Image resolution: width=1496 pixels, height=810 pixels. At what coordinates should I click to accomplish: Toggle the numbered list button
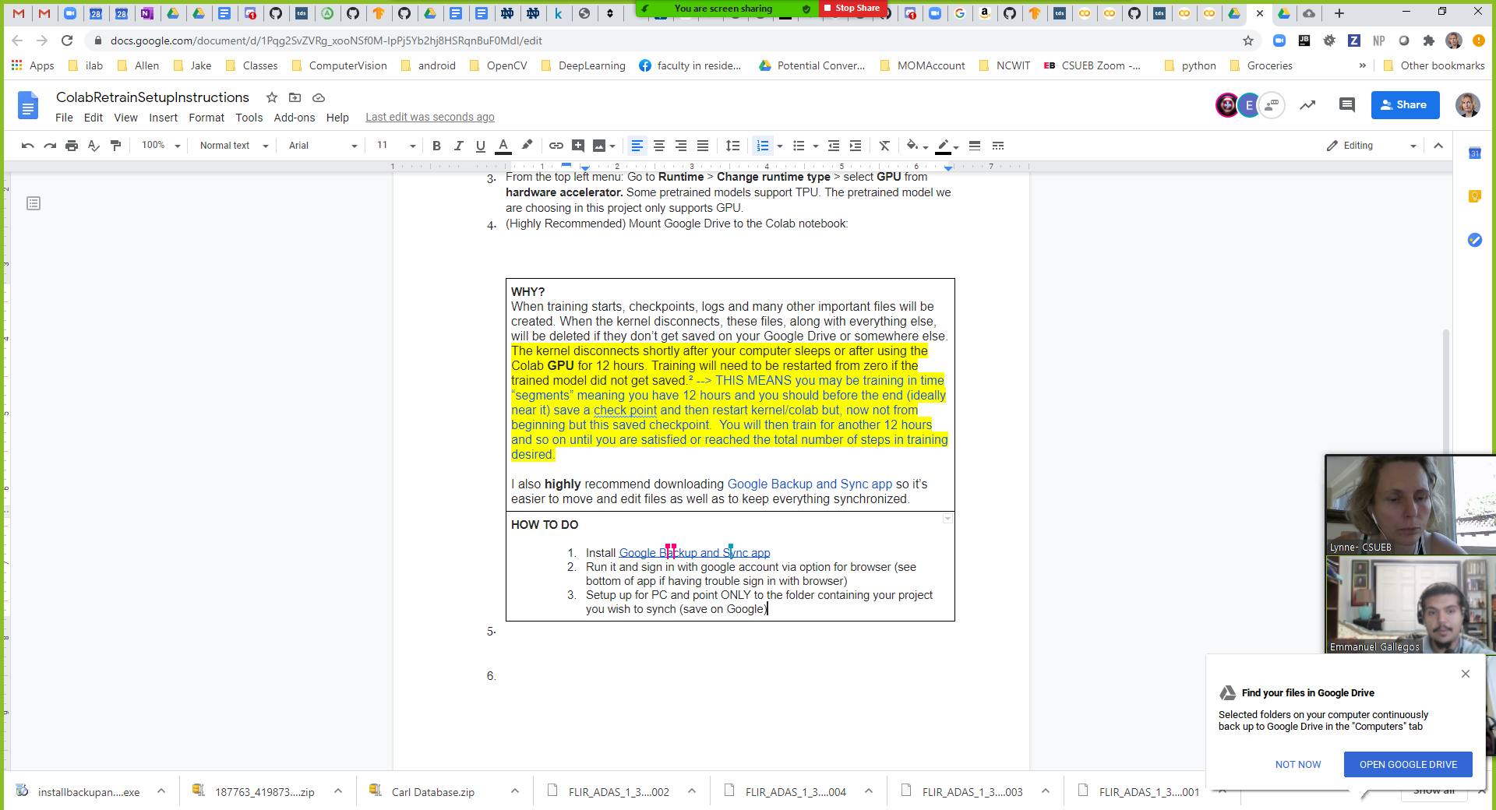[x=762, y=146]
